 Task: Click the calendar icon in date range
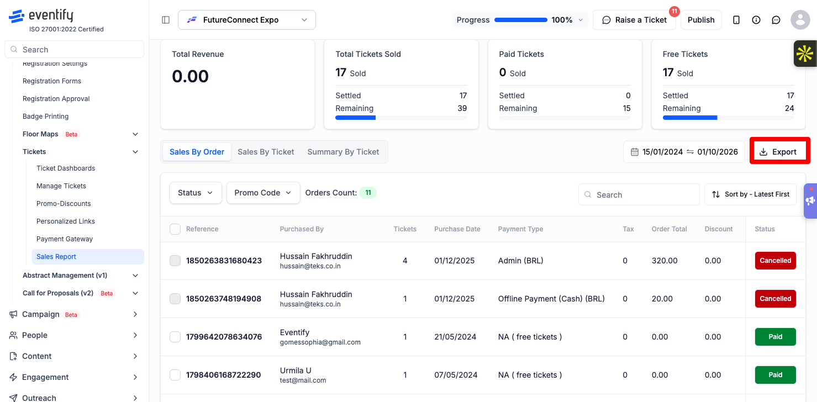tap(635, 152)
